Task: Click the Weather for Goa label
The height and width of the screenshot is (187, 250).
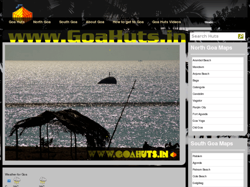Action: pyautogui.click(x=16, y=174)
